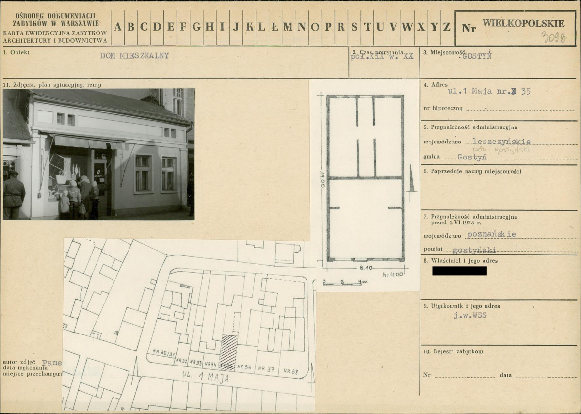Select the letter M index box
This screenshot has width=581, height=414.
288,28
